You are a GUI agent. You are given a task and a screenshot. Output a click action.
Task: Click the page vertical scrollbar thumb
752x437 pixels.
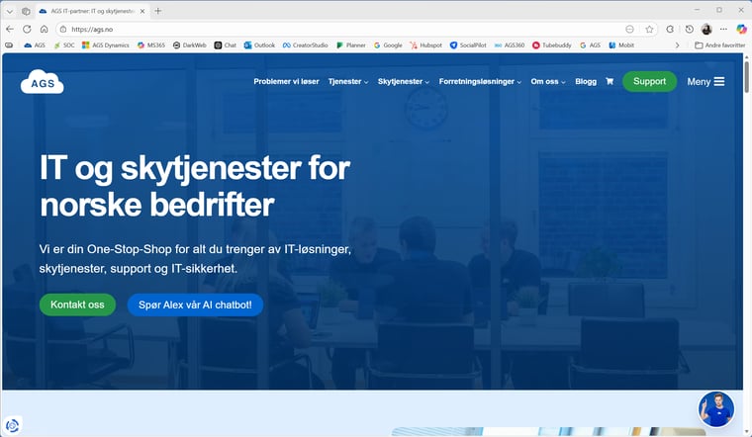click(746, 77)
